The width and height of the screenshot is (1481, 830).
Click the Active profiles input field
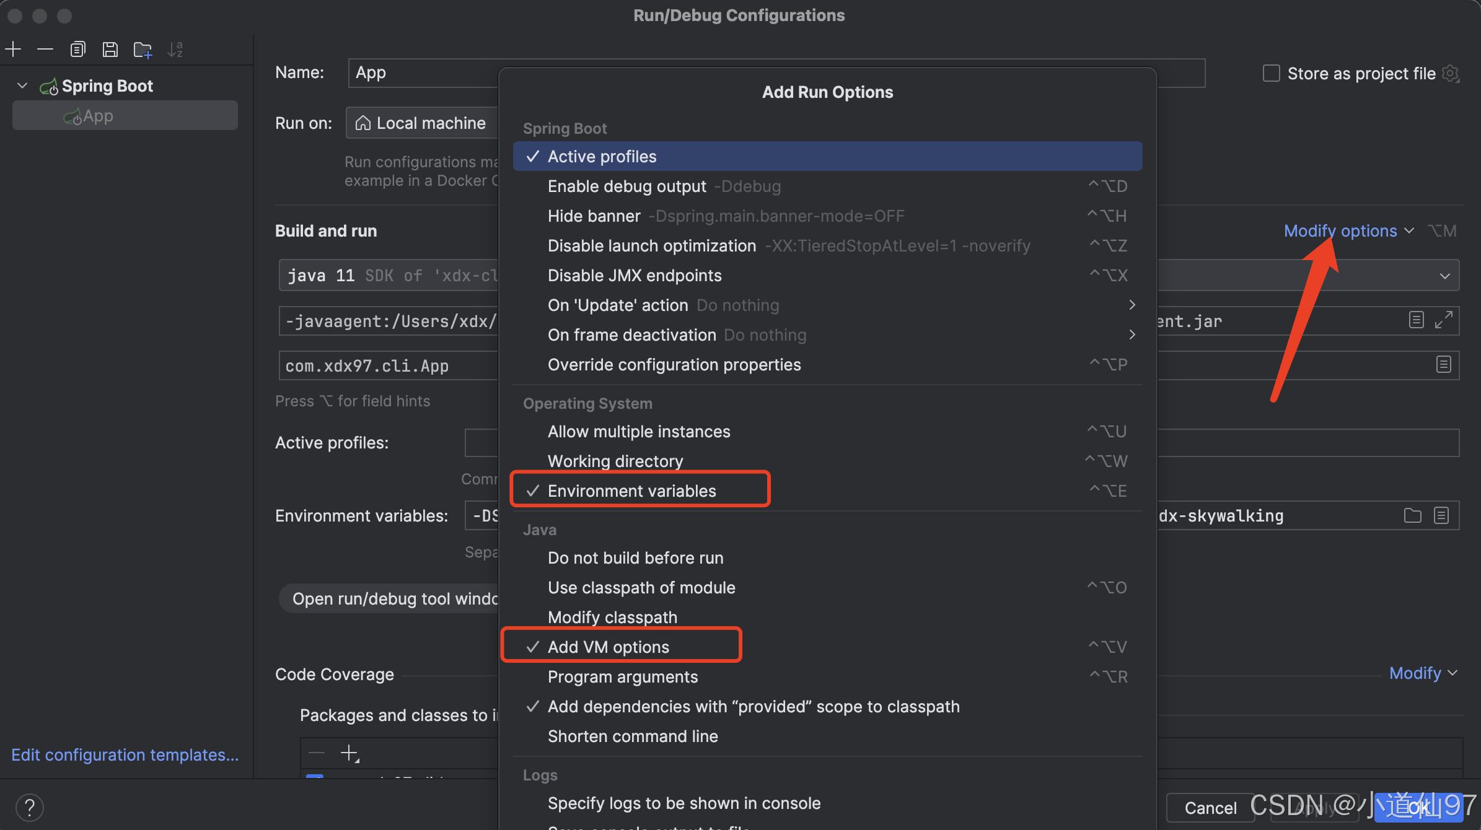[x=481, y=443]
